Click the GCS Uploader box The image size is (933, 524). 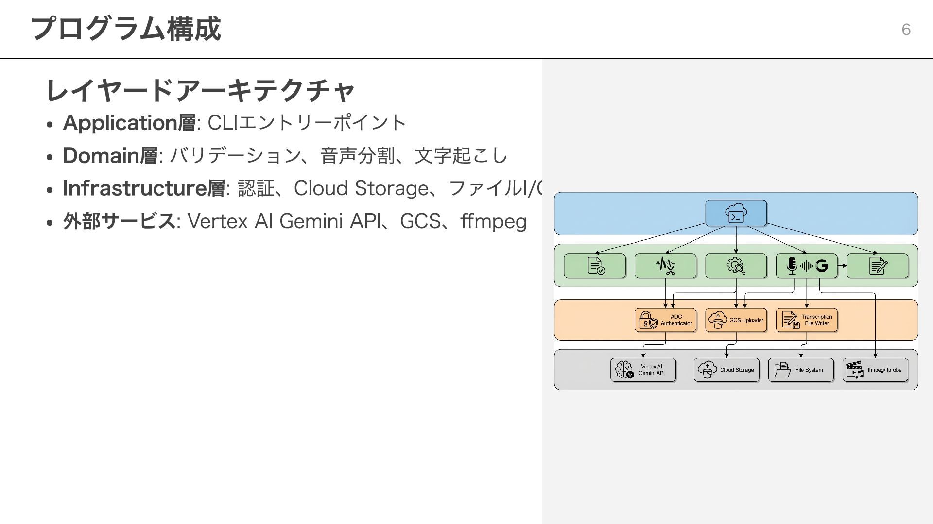(736, 320)
